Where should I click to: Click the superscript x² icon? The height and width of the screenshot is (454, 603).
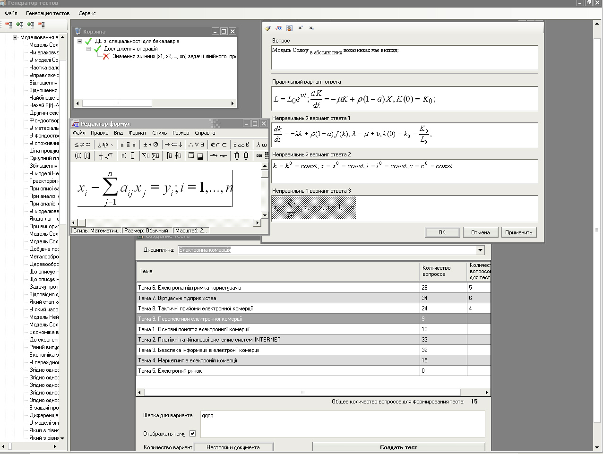300,28
